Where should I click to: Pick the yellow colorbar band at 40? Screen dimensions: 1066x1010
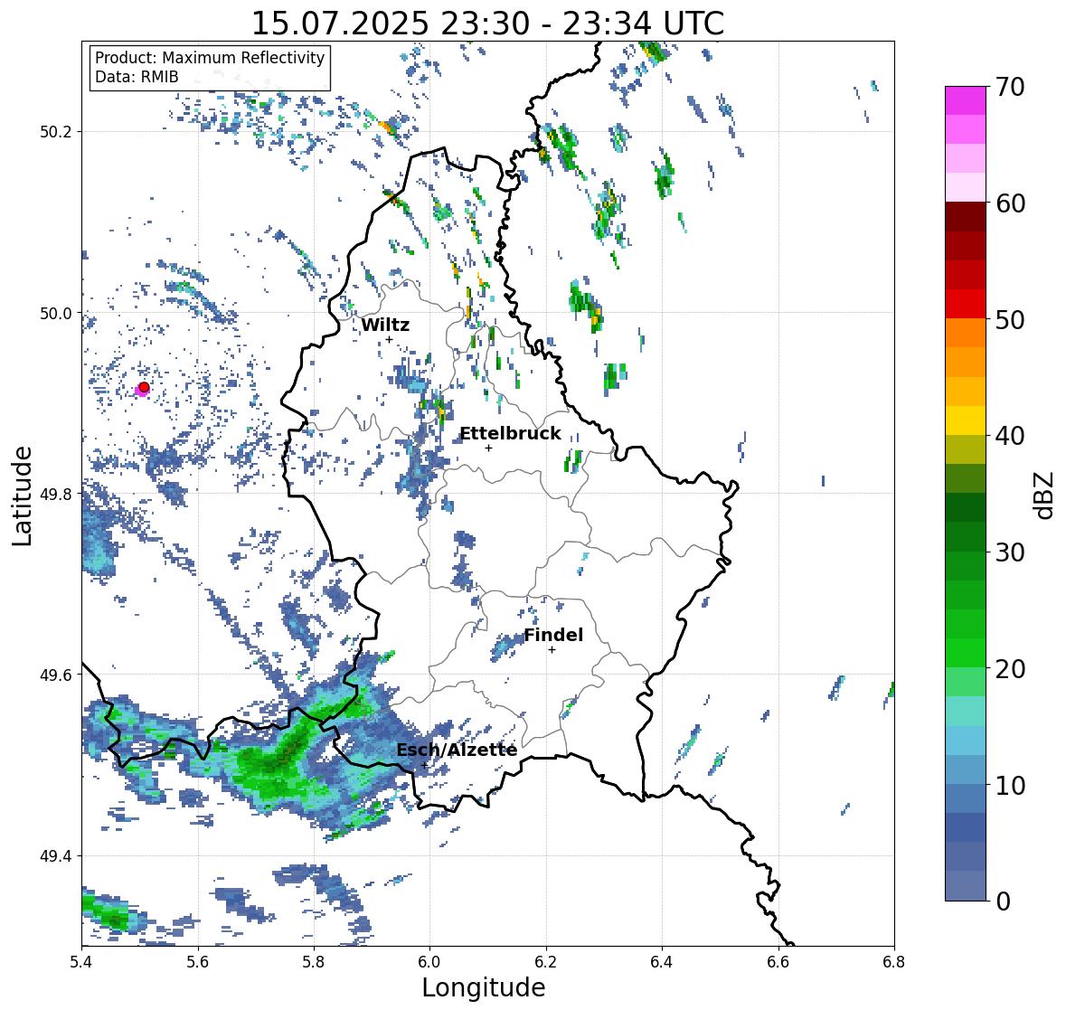point(966,420)
